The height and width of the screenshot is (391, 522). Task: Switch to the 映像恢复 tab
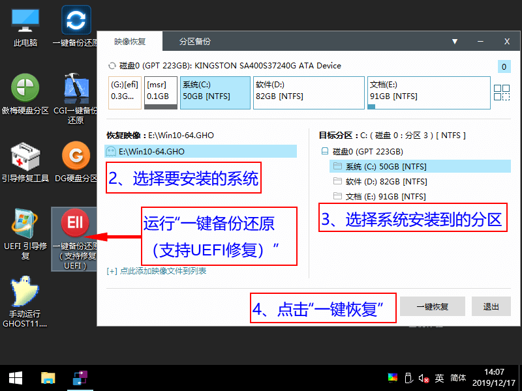tap(131, 40)
